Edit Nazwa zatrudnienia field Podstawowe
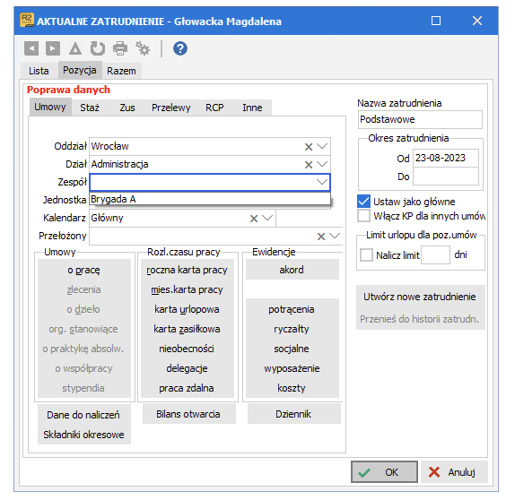 (x=420, y=119)
